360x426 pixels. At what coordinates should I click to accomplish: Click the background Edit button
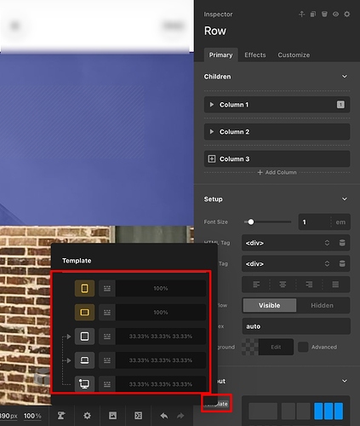point(276,347)
